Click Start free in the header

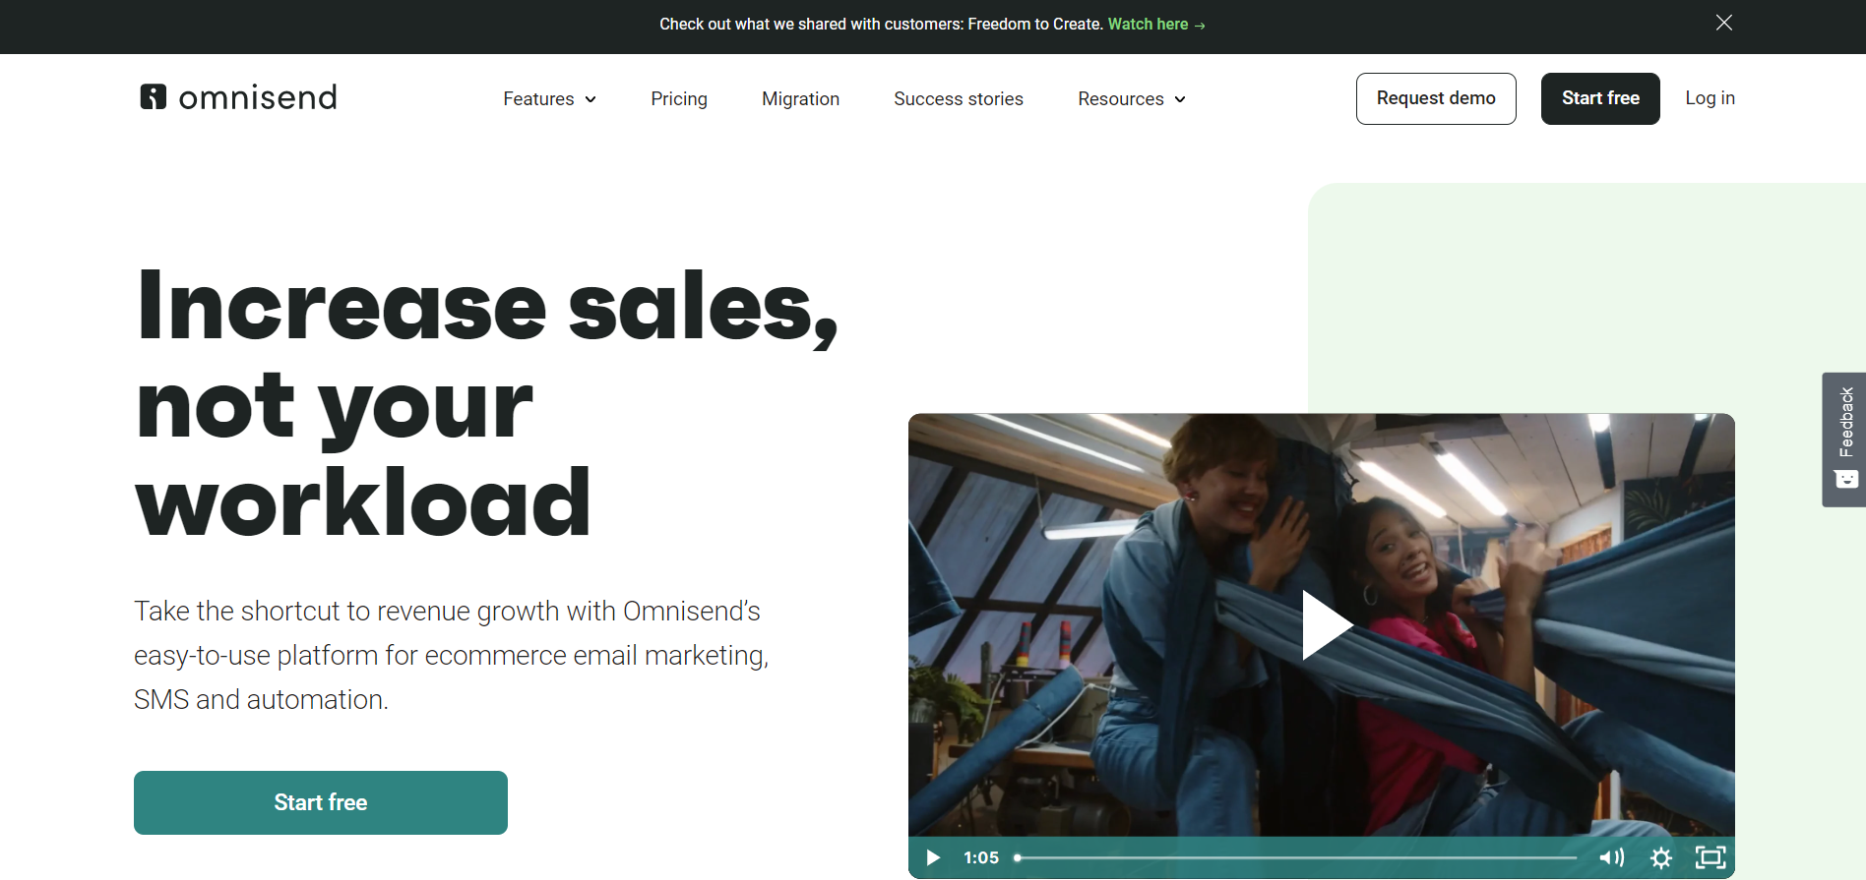pyautogui.click(x=1600, y=98)
